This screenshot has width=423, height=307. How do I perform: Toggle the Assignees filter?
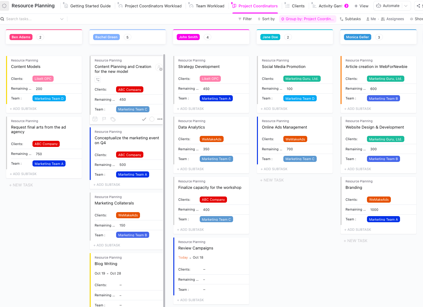click(392, 19)
